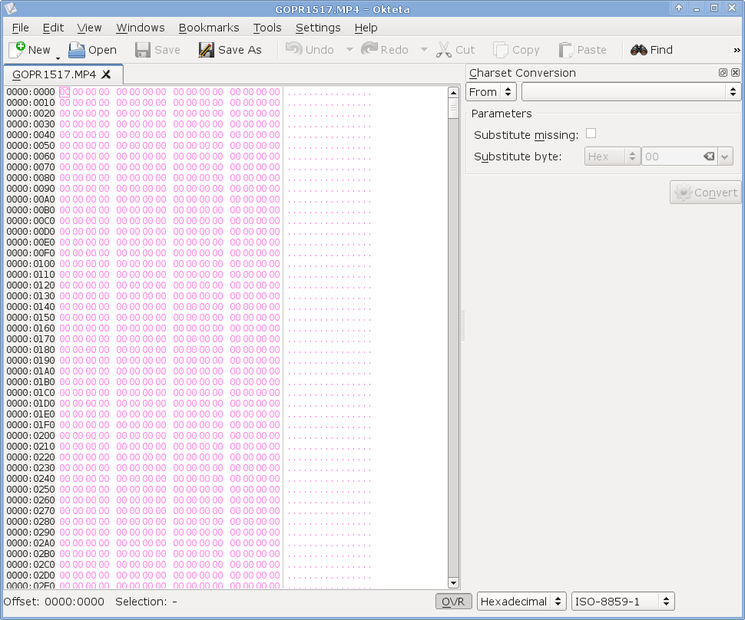Open the Help menu
745x620 pixels.
366,28
